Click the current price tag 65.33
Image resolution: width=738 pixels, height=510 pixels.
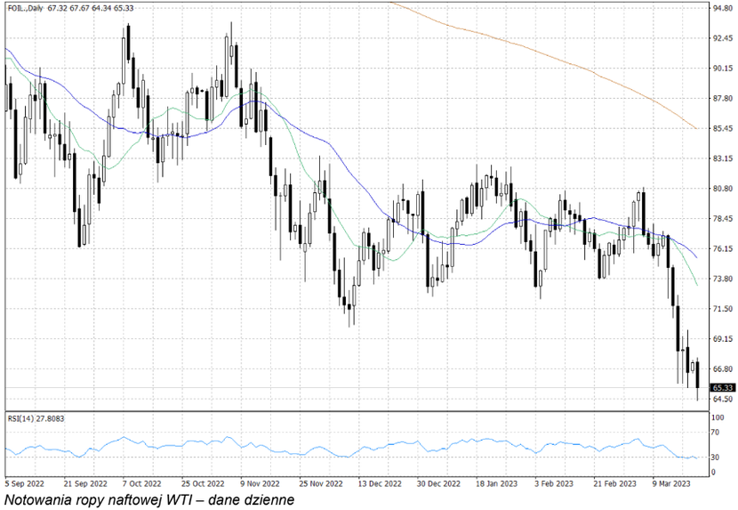723,387
